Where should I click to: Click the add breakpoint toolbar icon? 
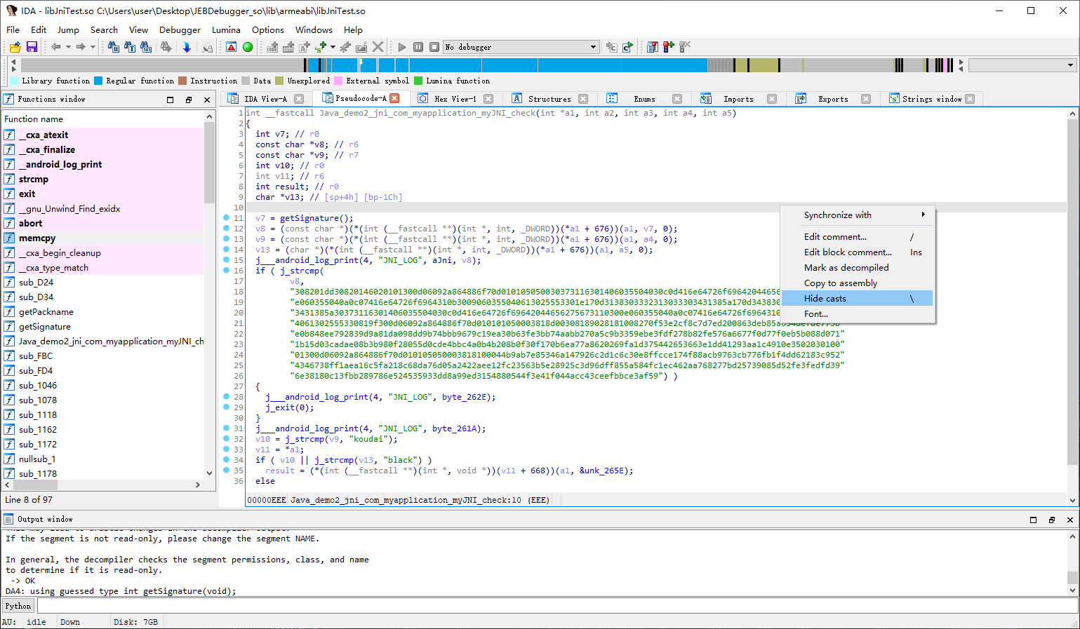tap(669, 47)
